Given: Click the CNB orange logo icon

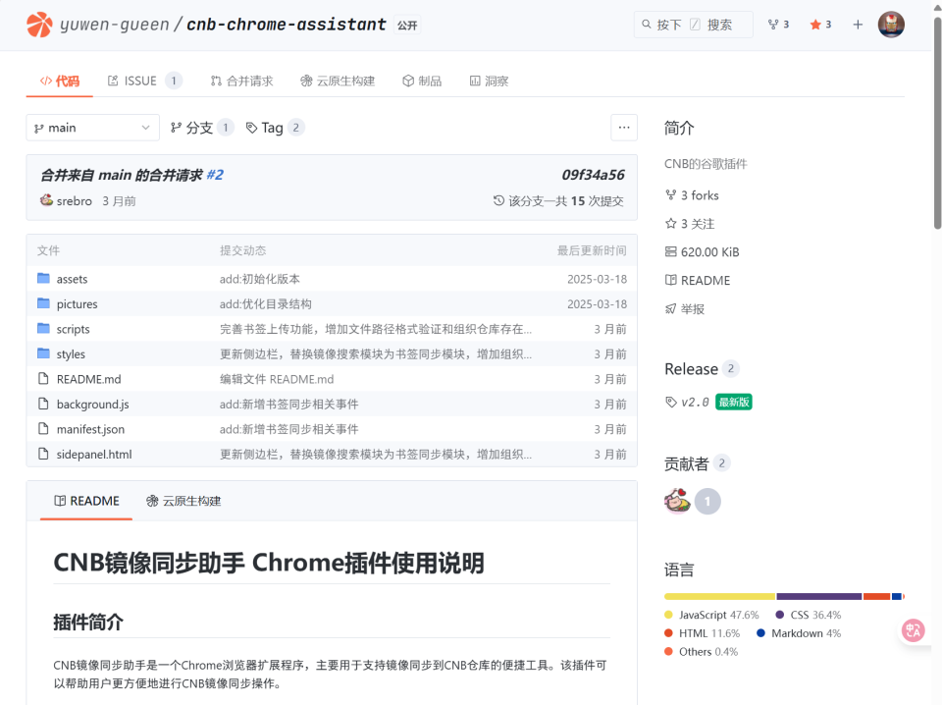Looking at the screenshot, I should pyautogui.click(x=39, y=25).
